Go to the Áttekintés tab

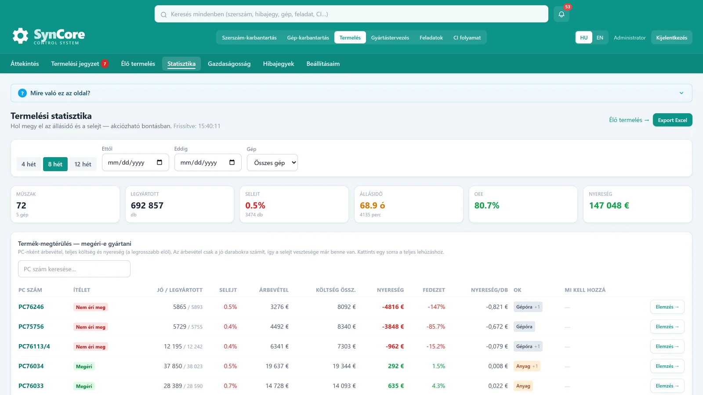click(x=25, y=64)
